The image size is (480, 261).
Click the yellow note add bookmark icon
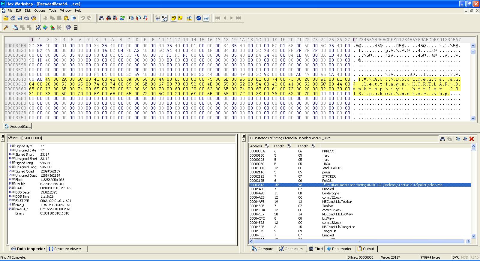click(x=181, y=18)
